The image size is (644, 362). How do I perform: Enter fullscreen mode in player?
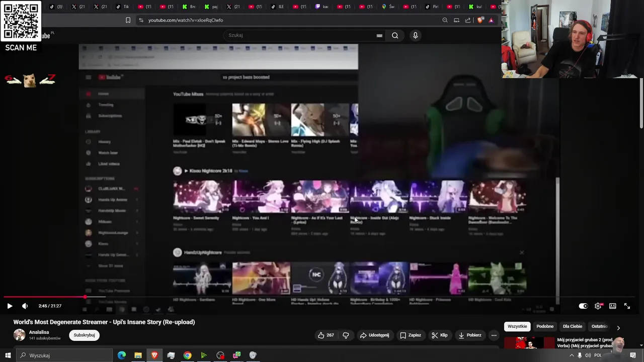[627, 306]
